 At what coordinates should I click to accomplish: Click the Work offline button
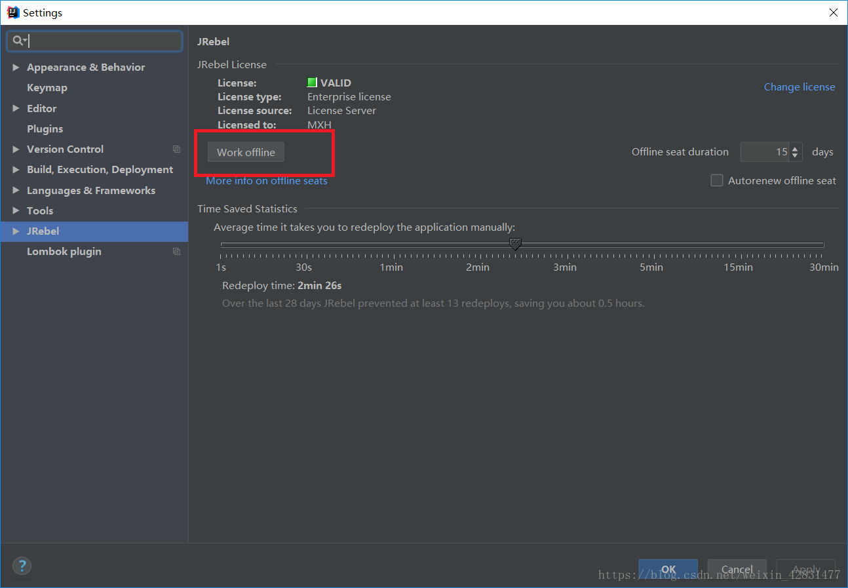point(245,151)
